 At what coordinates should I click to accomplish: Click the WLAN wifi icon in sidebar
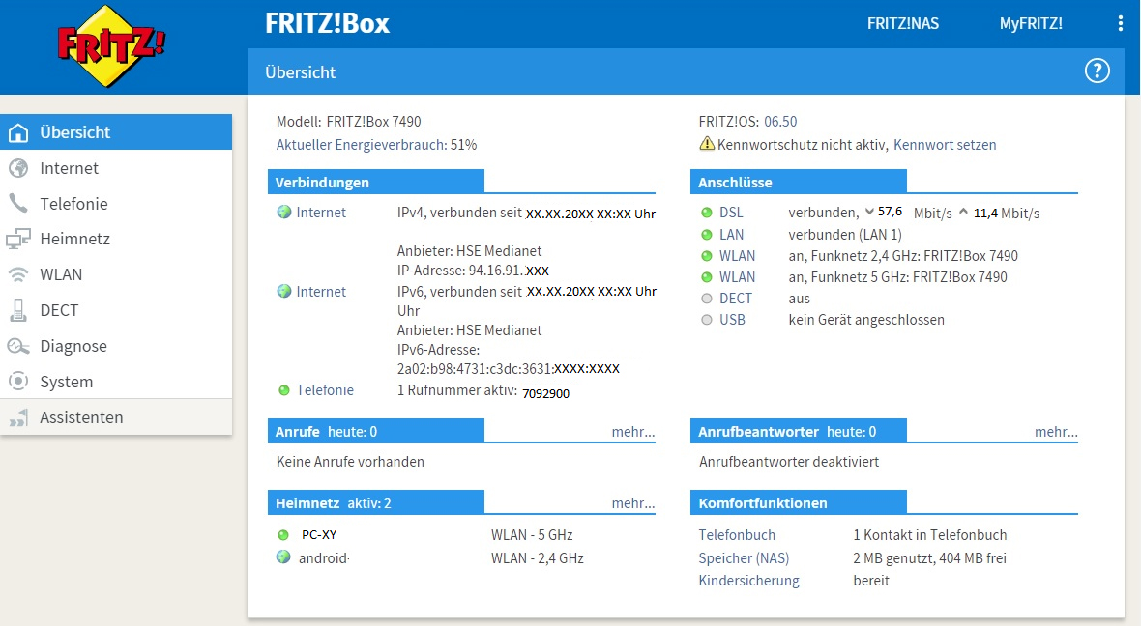pyautogui.click(x=18, y=274)
